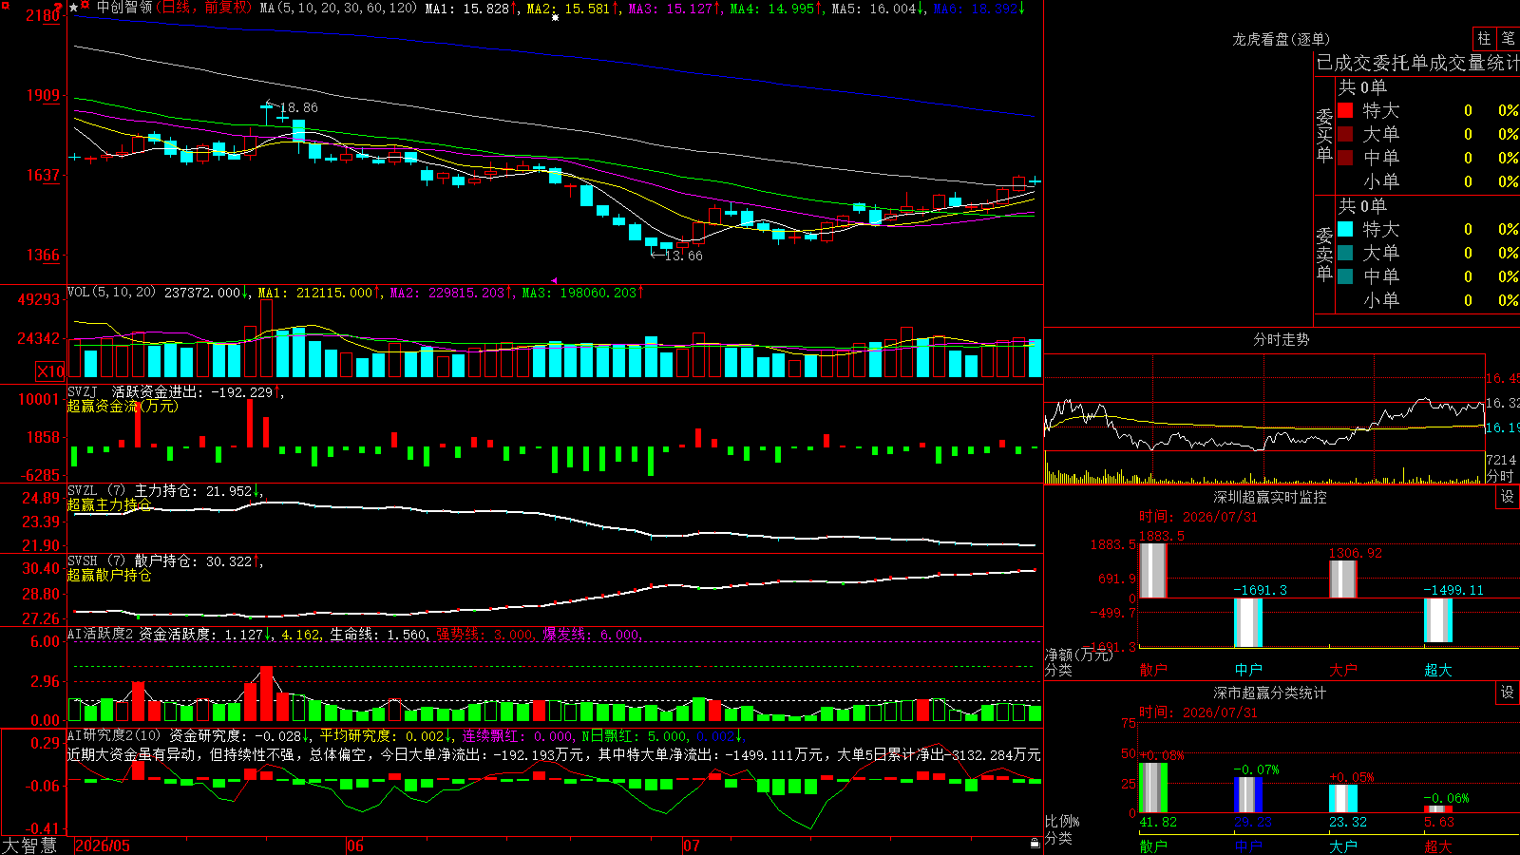Click the 07 month marker on the time axis
Screen dimensions: 1520x855
click(692, 845)
